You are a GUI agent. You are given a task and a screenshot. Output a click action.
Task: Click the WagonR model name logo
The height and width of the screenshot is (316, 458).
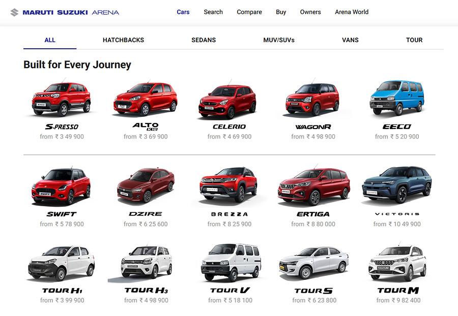[313, 127]
